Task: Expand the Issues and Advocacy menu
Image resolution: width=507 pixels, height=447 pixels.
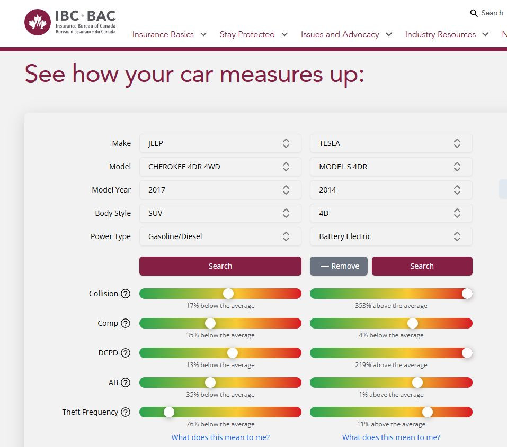Action: pyautogui.click(x=346, y=34)
